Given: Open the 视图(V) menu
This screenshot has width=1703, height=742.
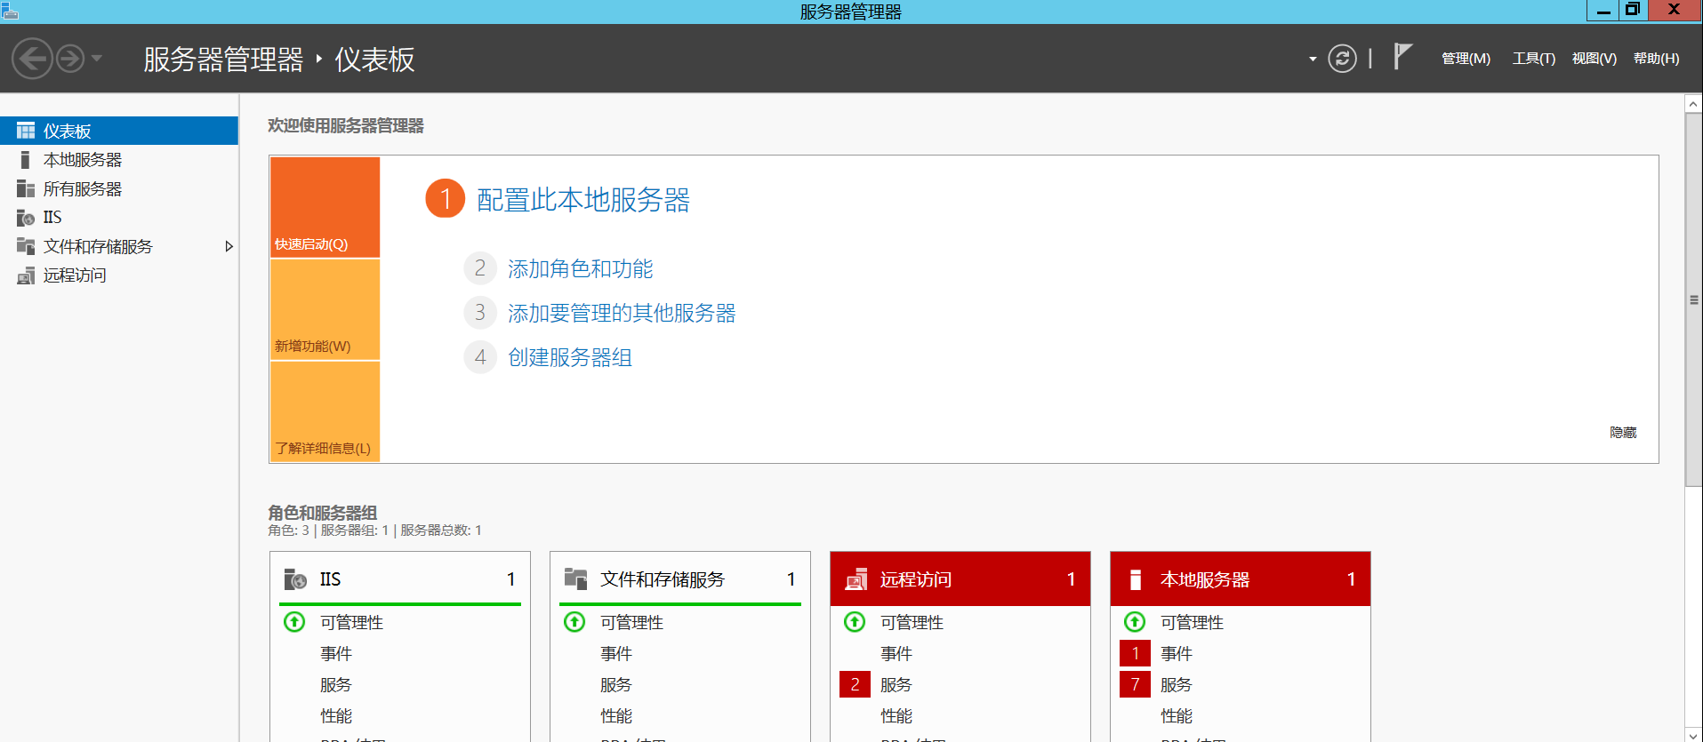Looking at the screenshot, I should 1594,59.
